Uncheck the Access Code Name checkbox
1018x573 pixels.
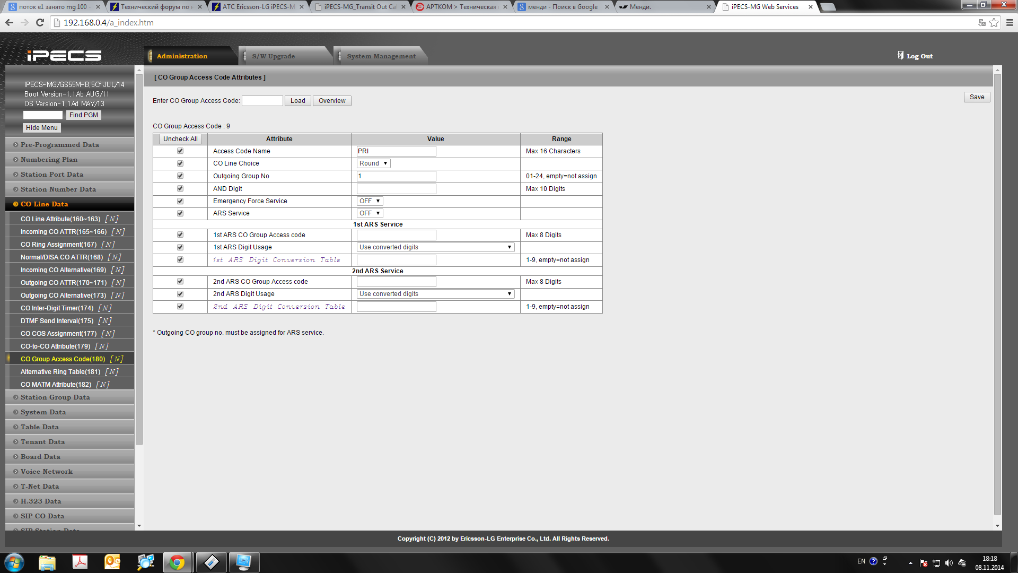click(x=180, y=151)
